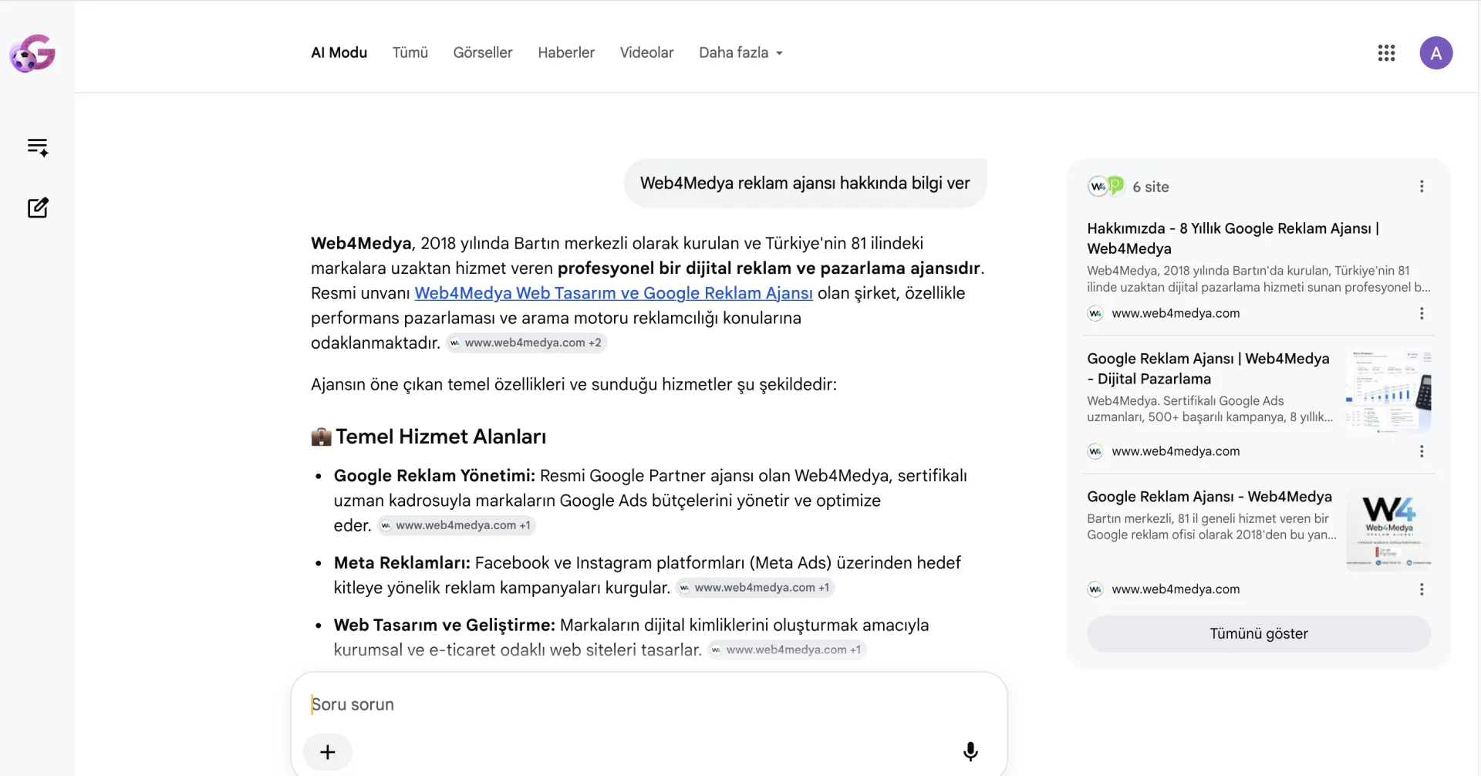Open options for Google Reklam Ajansı - Web4Medya source
Screen dimensions: 1481x776
coord(1422,589)
